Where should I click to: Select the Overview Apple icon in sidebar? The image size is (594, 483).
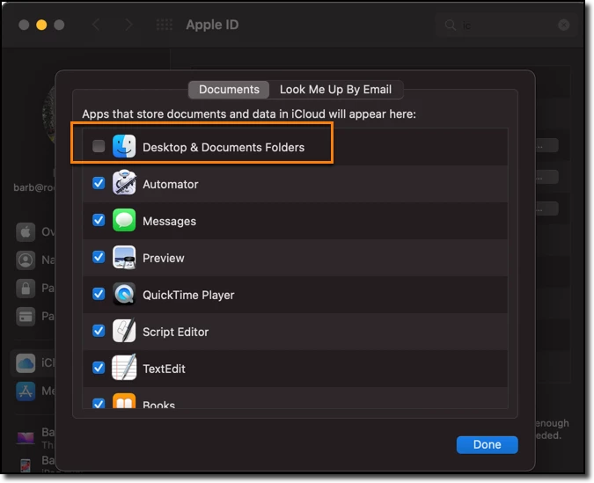pos(26,232)
